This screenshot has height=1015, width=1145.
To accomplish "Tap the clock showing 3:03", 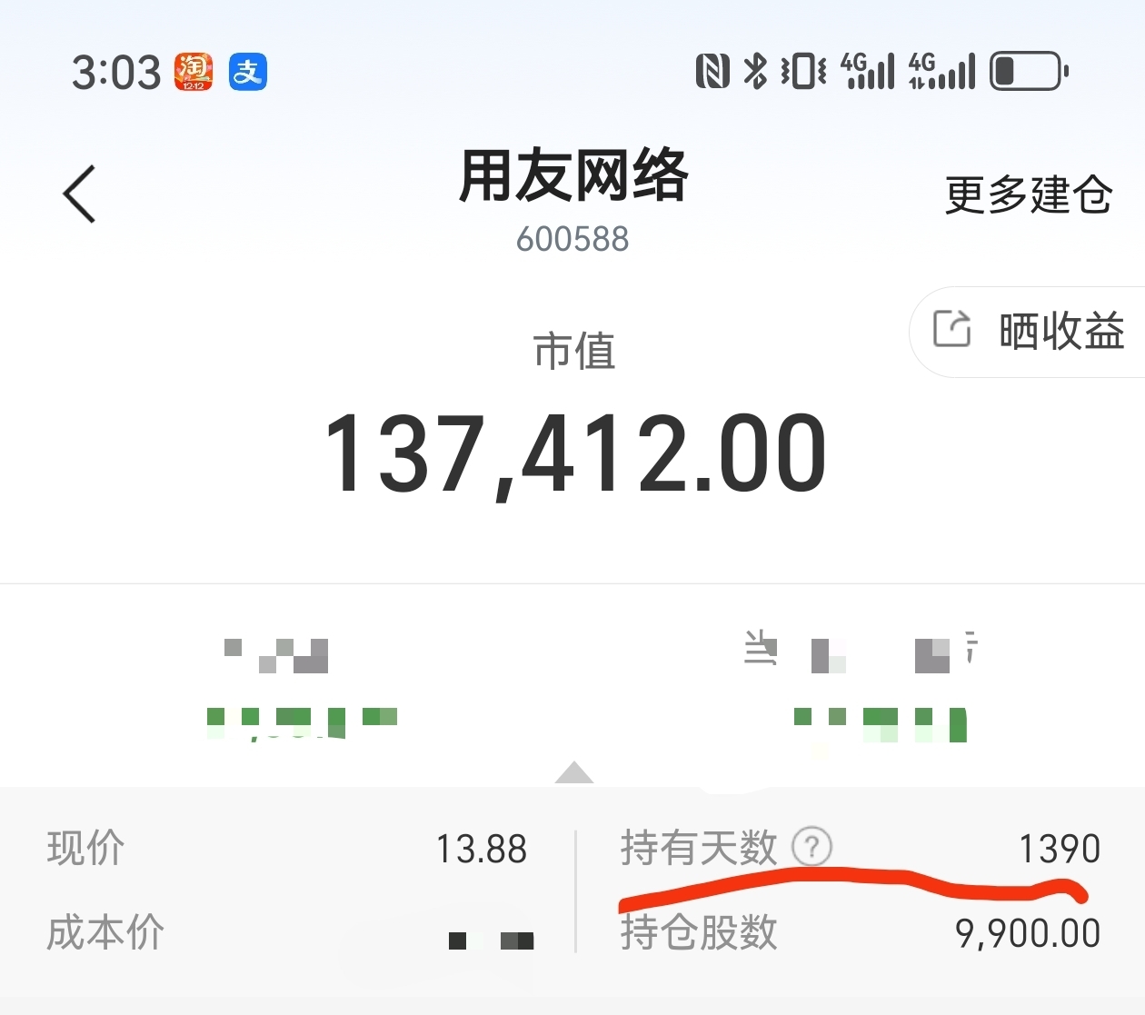I will tap(116, 73).
